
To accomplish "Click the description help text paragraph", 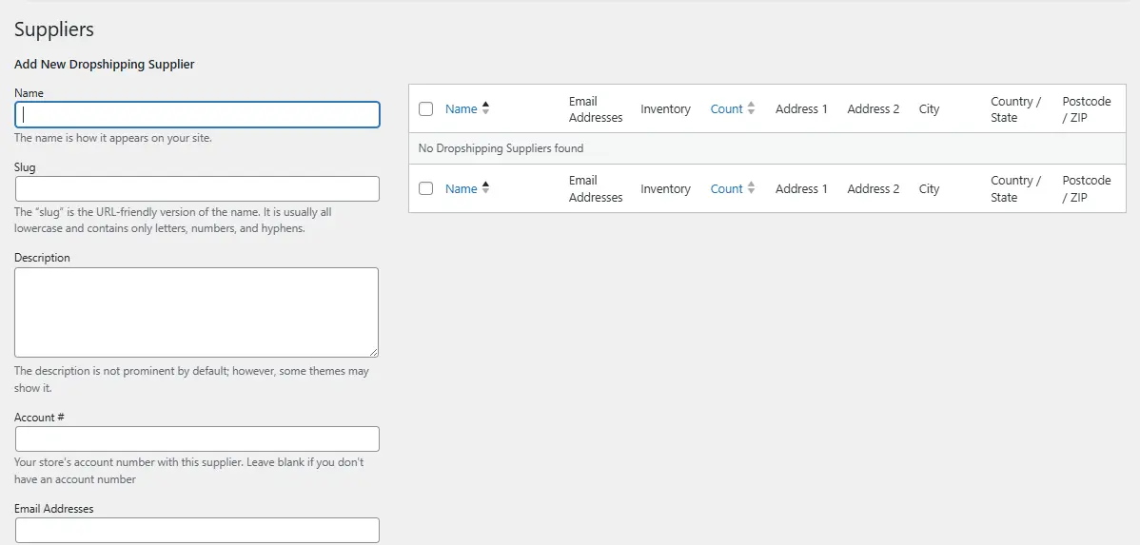I will [x=192, y=380].
